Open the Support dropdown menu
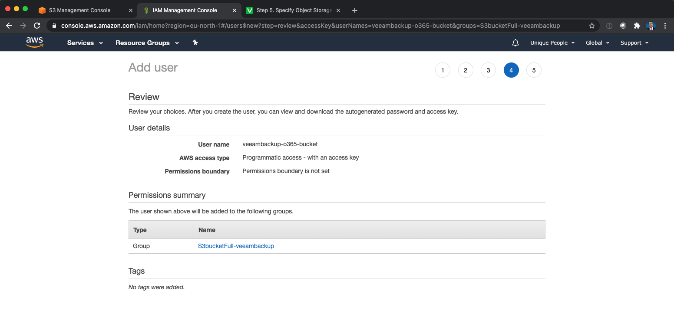 (x=634, y=43)
